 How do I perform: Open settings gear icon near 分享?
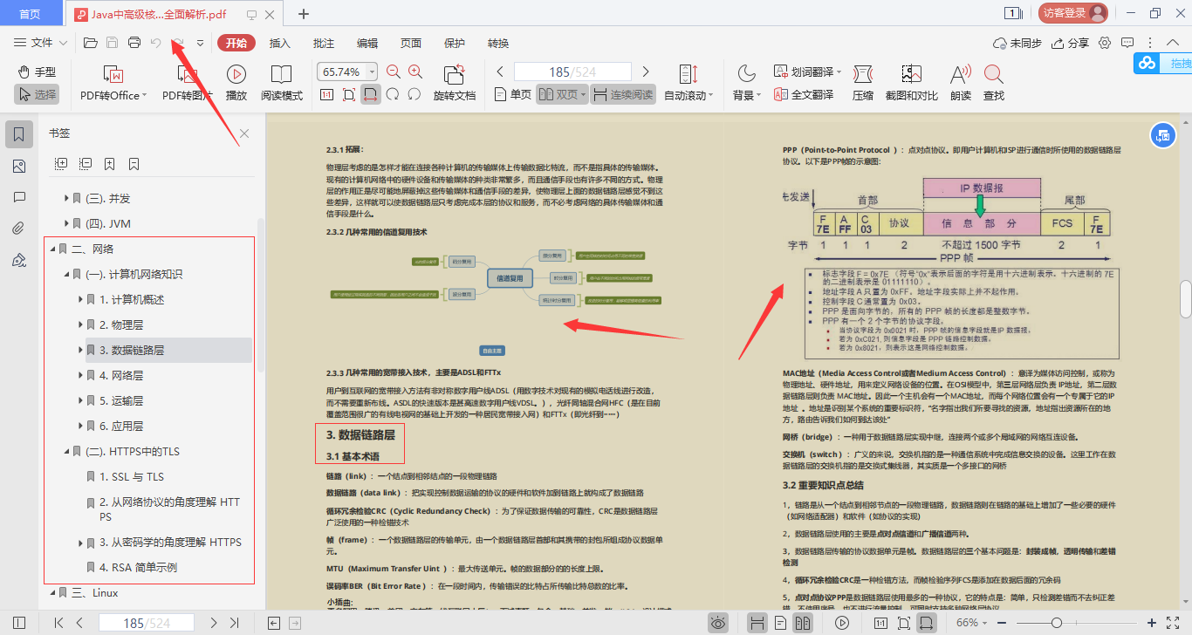pos(1105,43)
